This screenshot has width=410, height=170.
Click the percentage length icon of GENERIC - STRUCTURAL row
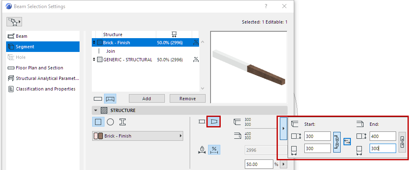click(196, 60)
